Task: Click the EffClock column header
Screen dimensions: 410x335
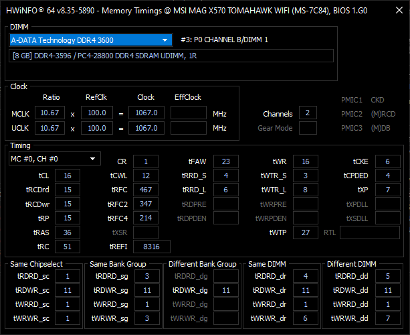Action: pyautogui.click(x=188, y=97)
